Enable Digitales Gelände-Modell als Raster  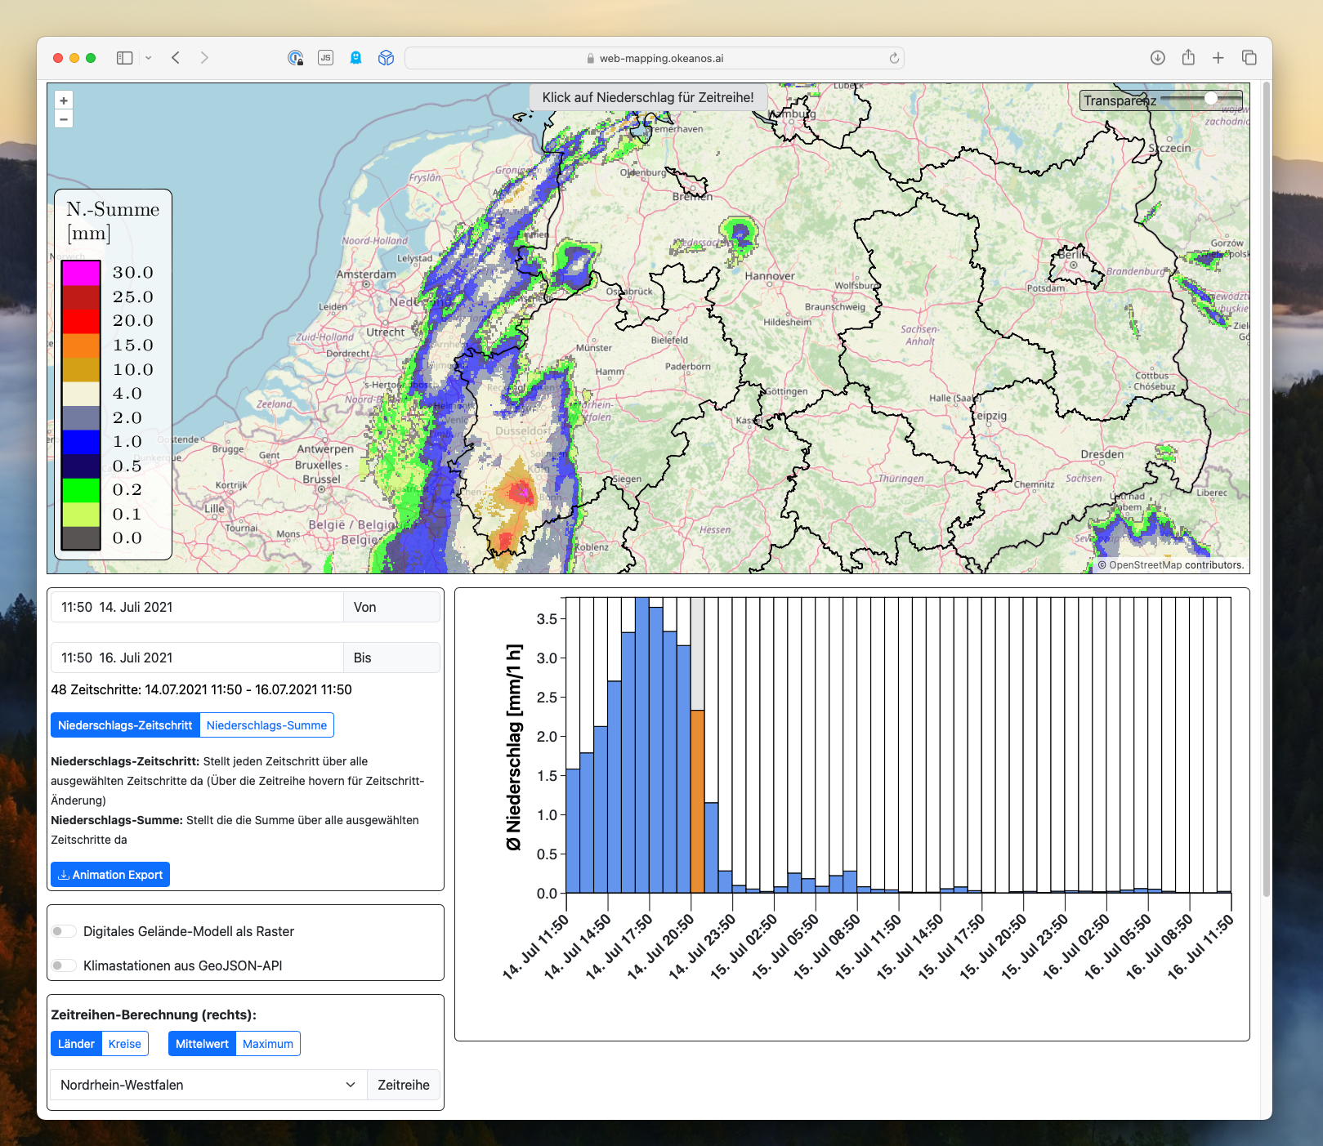(x=63, y=930)
